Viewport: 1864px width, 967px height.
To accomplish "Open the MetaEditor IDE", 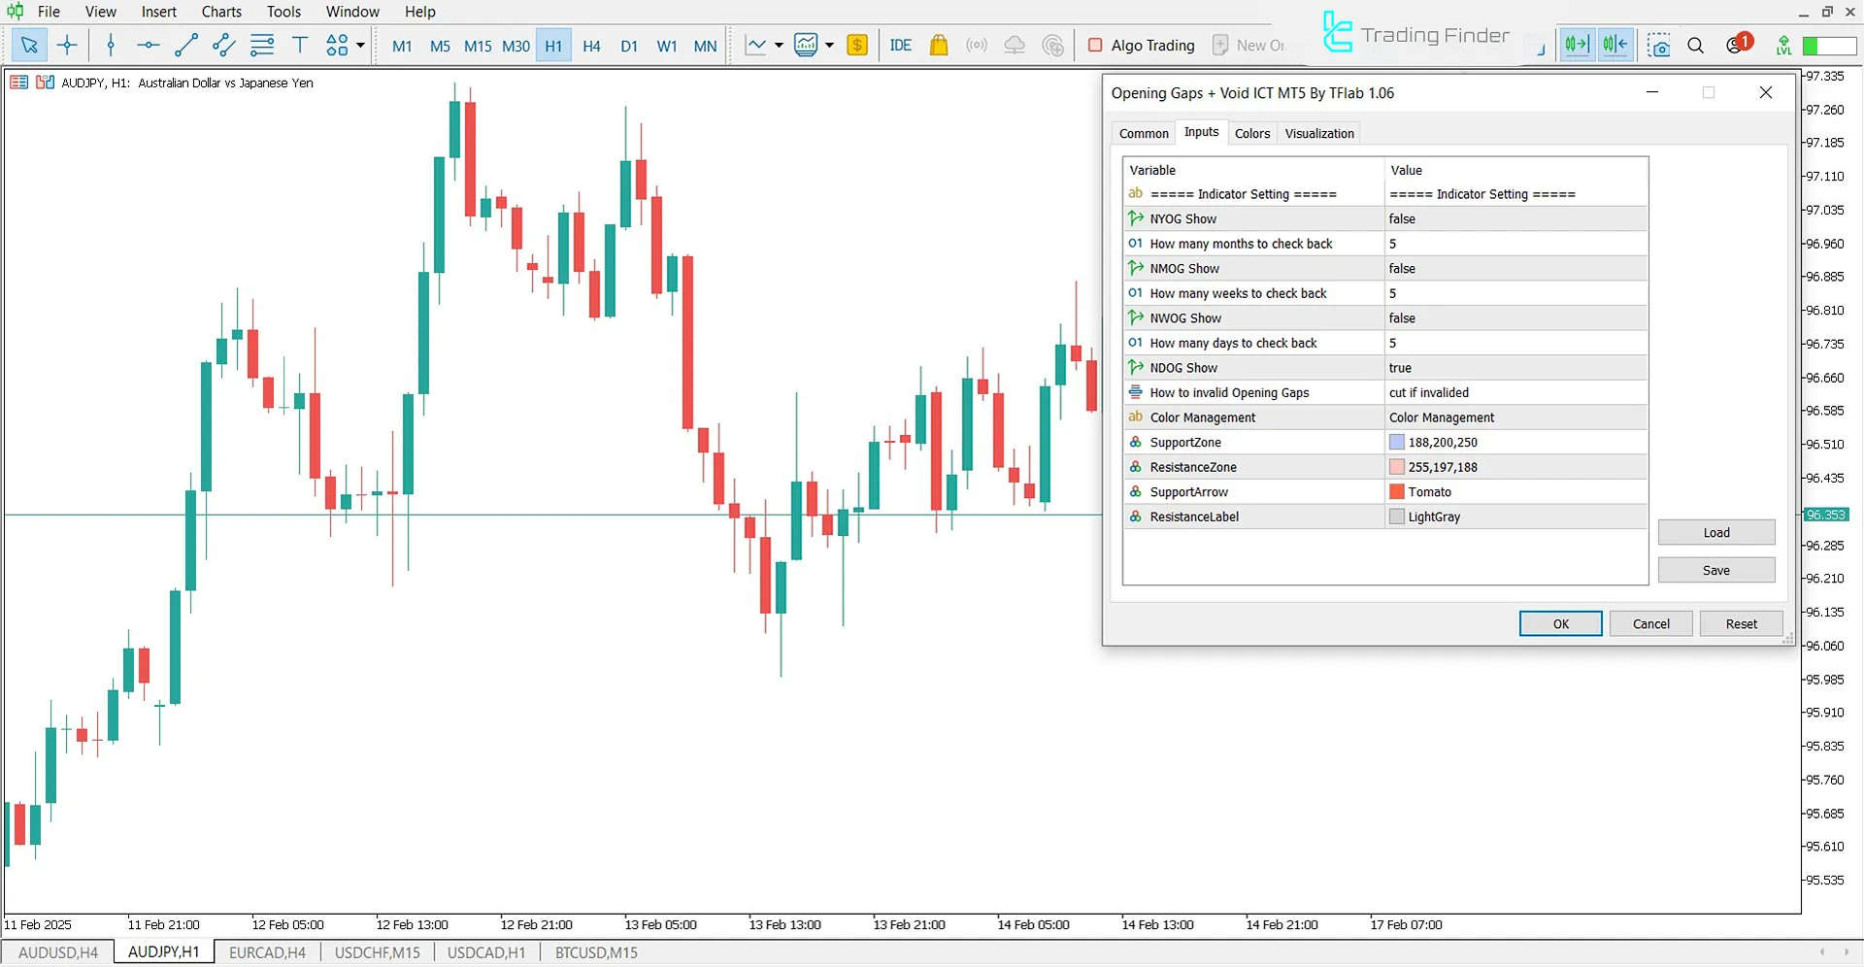I will 900,45.
